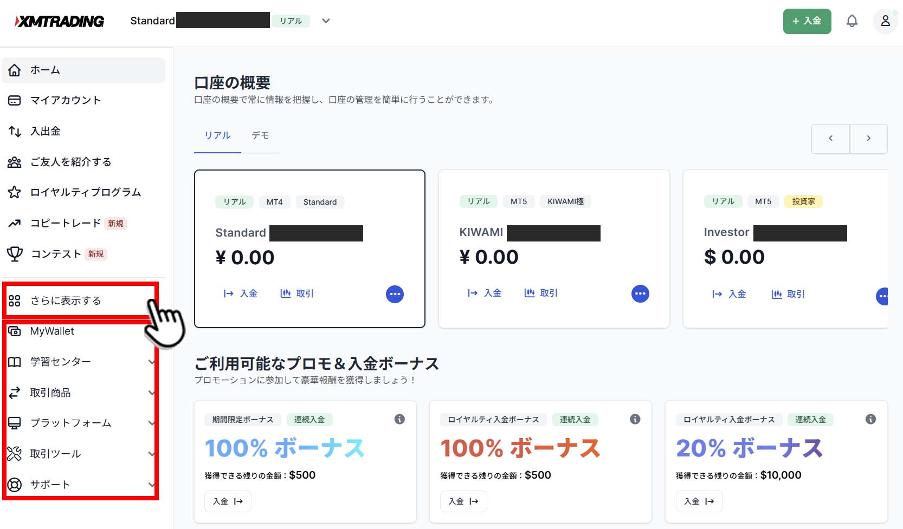Click the MyWallet icon
The image size is (903, 529).
(x=15, y=331)
